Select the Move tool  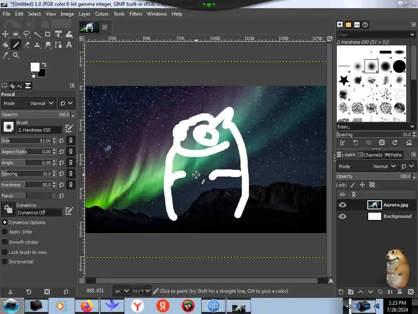5,34
